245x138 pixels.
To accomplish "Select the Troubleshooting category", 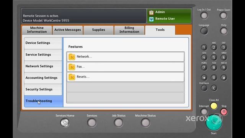I will pyautogui.click(x=44, y=101).
